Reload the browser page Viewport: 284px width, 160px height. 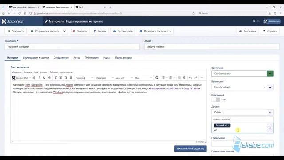pos(20,13)
